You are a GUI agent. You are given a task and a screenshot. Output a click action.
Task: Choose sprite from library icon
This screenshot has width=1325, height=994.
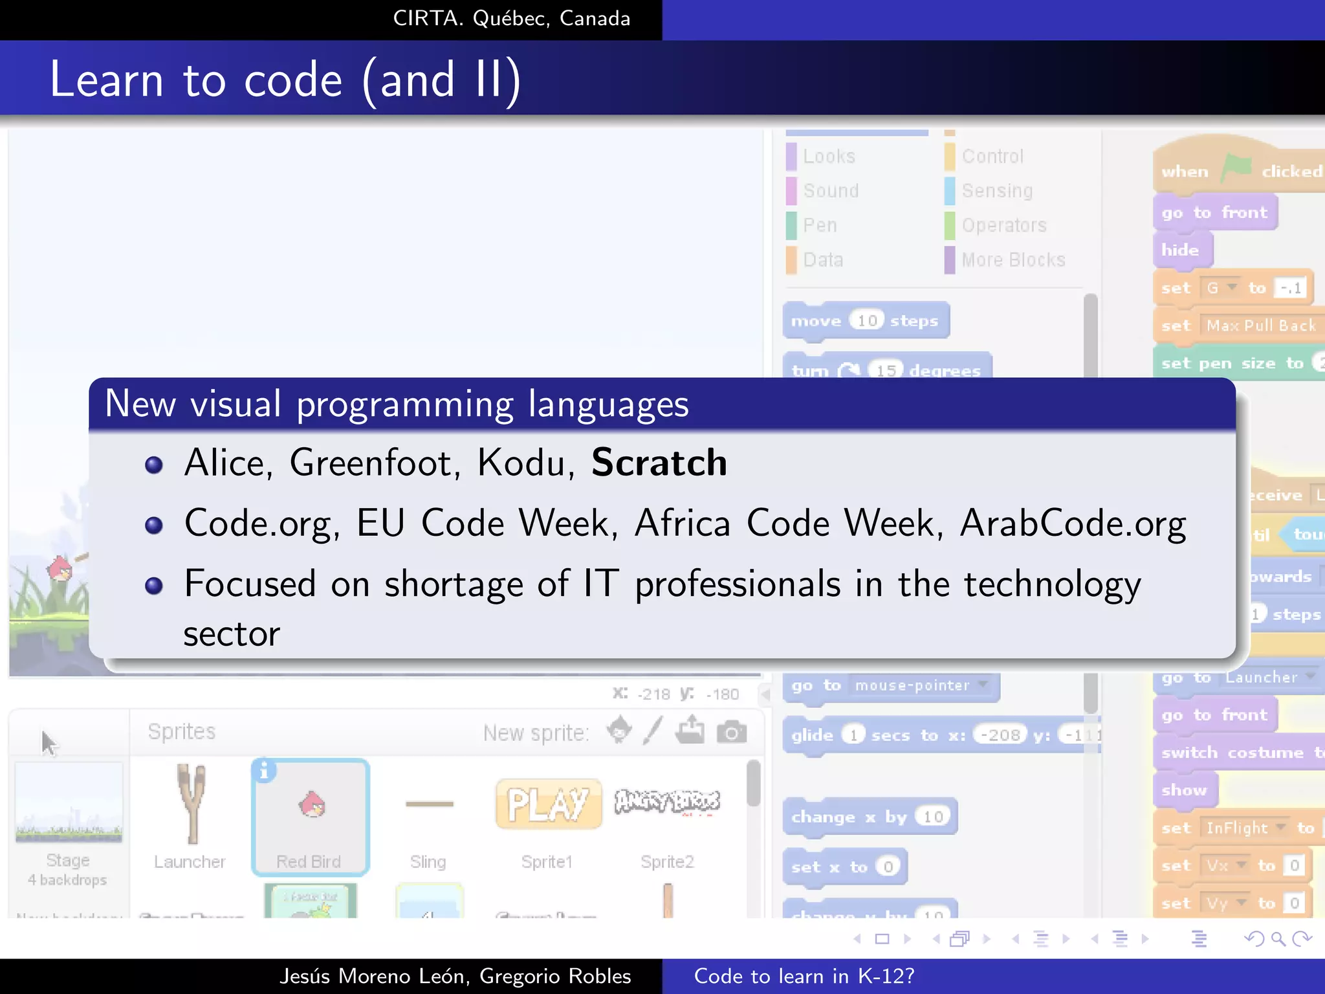[x=619, y=730]
